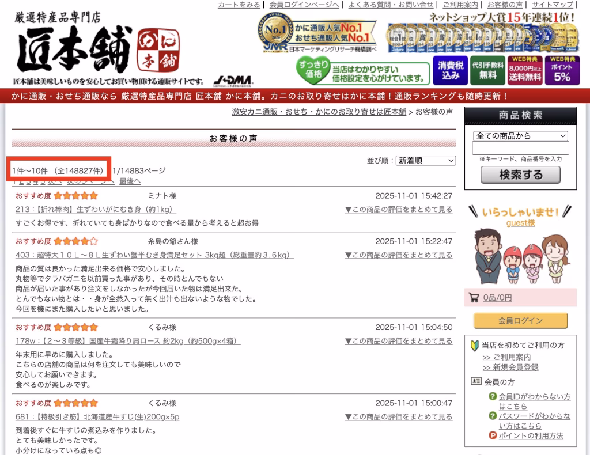This screenshot has width=590, height=455.
Task: Open カートをみる in top navigation
Action: [x=239, y=5]
